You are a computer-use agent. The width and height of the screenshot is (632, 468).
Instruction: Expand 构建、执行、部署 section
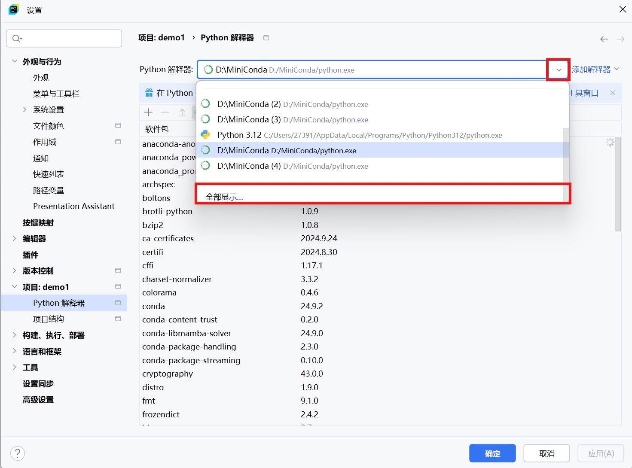pyautogui.click(x=15, y=335)
